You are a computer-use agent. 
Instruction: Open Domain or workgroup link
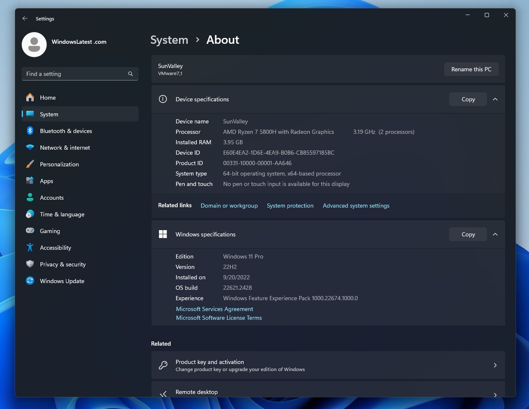click(x=229, y=206)
